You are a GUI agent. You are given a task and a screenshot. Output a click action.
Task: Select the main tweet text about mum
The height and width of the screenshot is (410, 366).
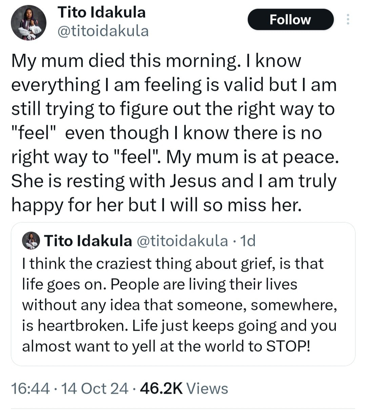(x=175, y=133)
